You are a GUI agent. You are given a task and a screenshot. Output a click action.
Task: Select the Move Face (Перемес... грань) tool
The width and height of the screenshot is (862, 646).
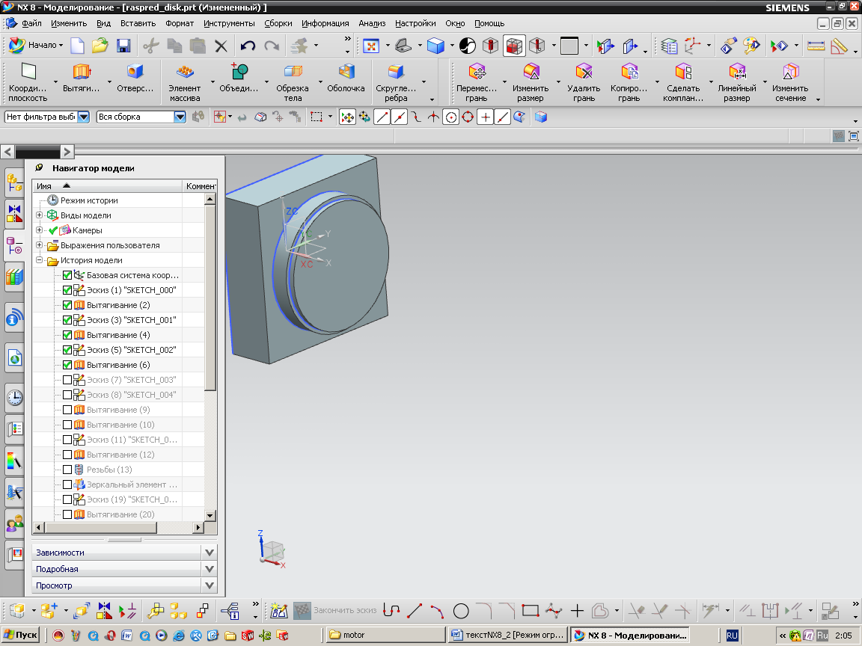tap(477, 82)
